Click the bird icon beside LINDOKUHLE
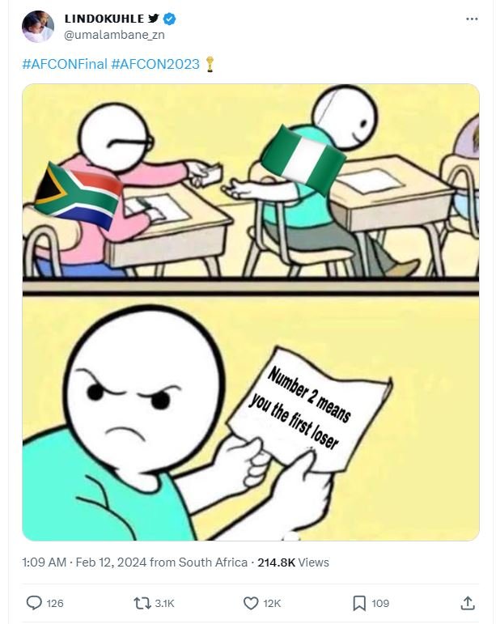 click(154, 19)
